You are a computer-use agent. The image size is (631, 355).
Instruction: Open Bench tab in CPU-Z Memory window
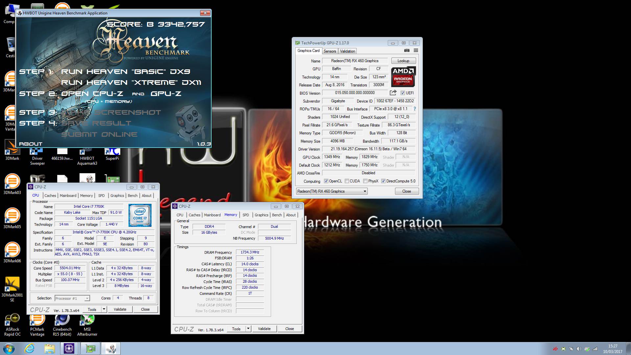click(277, 215)
